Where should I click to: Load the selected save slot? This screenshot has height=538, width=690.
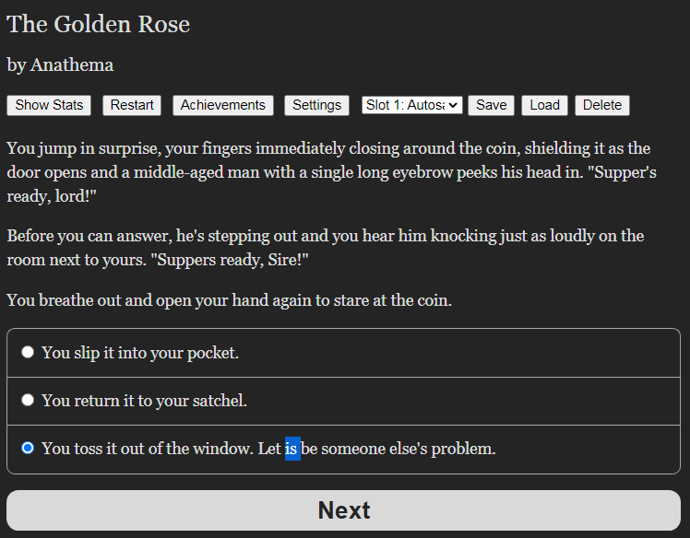click(x=545, y=106)
